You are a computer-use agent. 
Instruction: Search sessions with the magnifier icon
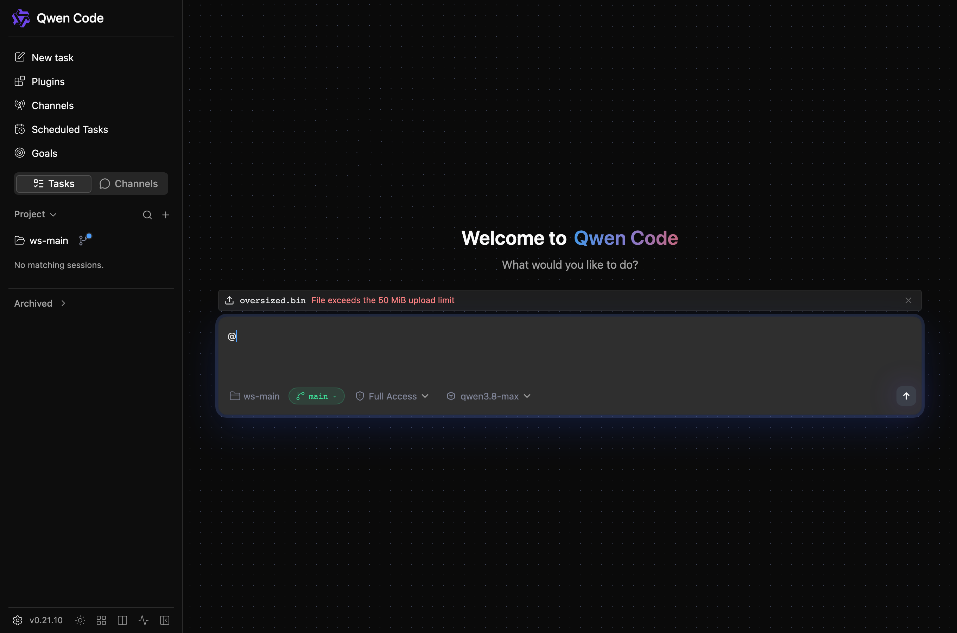pyautogui.click(x=147, y=215)
